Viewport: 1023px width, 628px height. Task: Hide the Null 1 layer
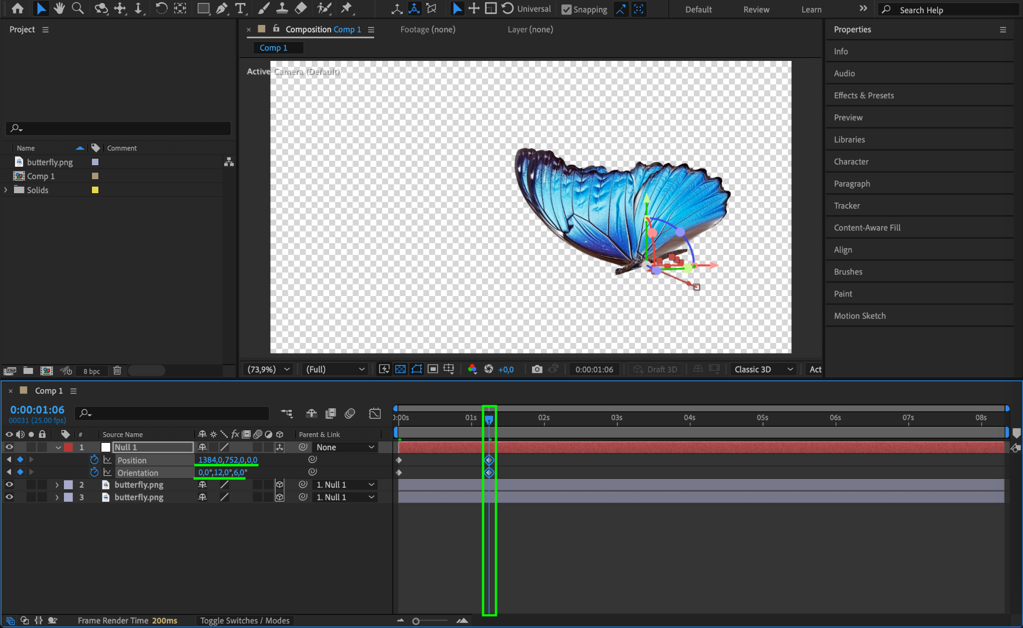[x=9, y=447]
